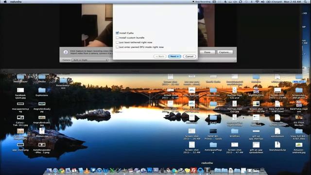Open the Camera source dropdown
This screenshot has width=311, height=175.
[x=90, y=60]
